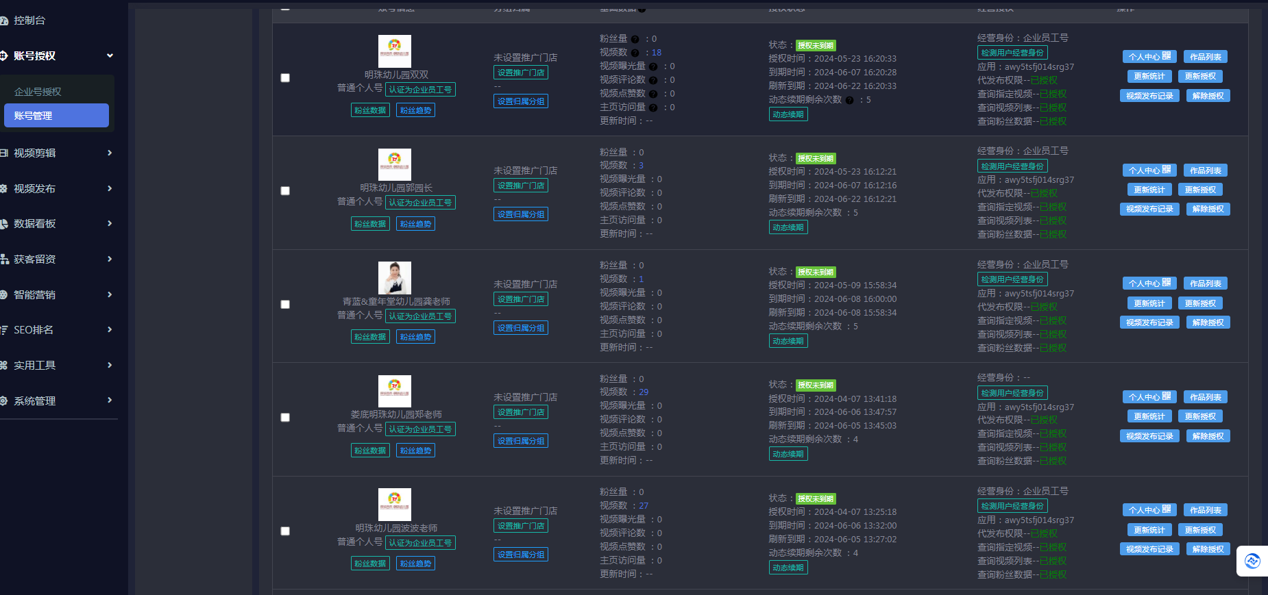Click 动态续期 button for 娄底明珠幼儿园郑老师
Screen dimensions: 1268x595
(788, 455)
